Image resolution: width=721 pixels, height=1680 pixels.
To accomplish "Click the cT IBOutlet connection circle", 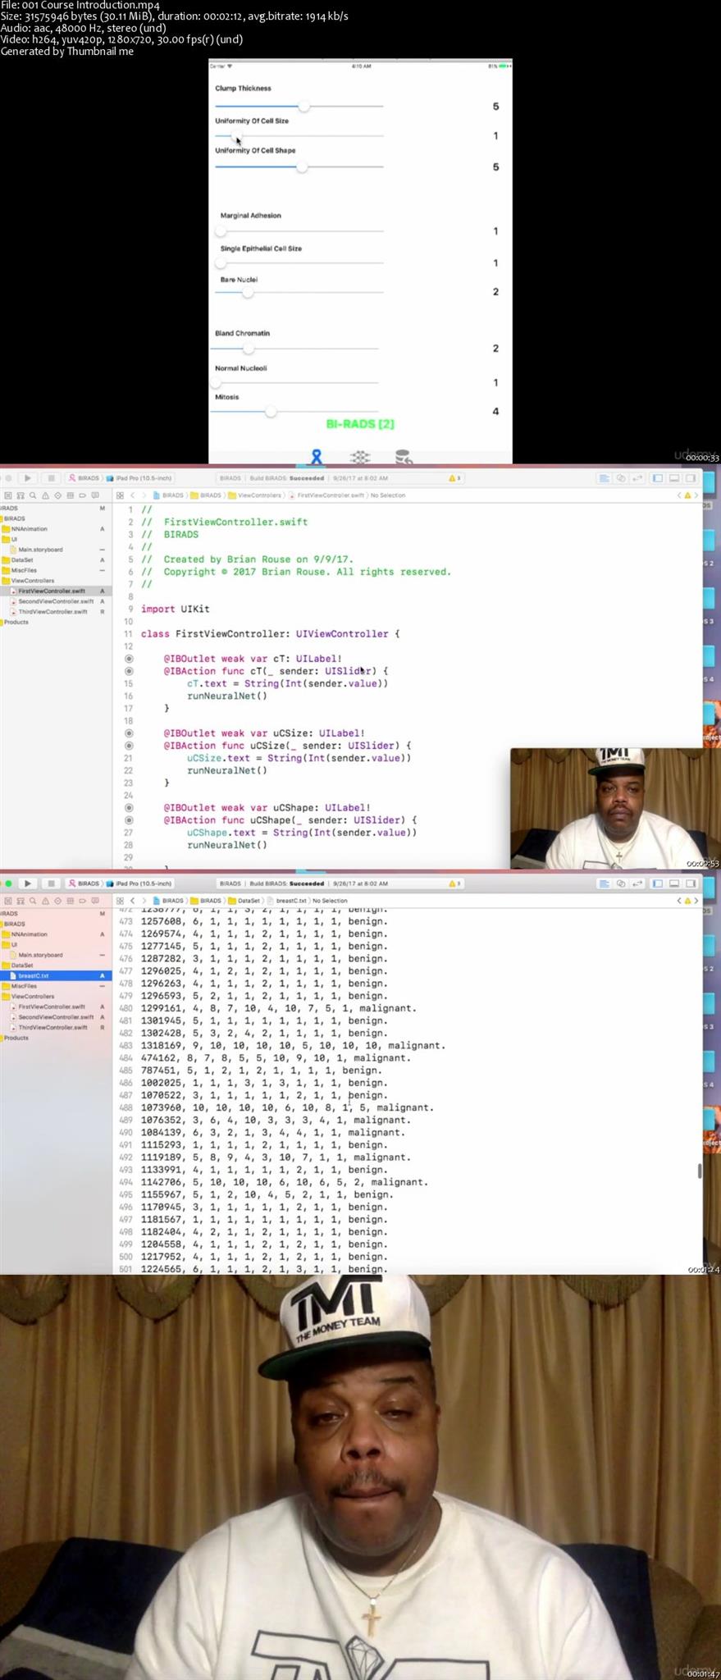I will click(129, 659).
